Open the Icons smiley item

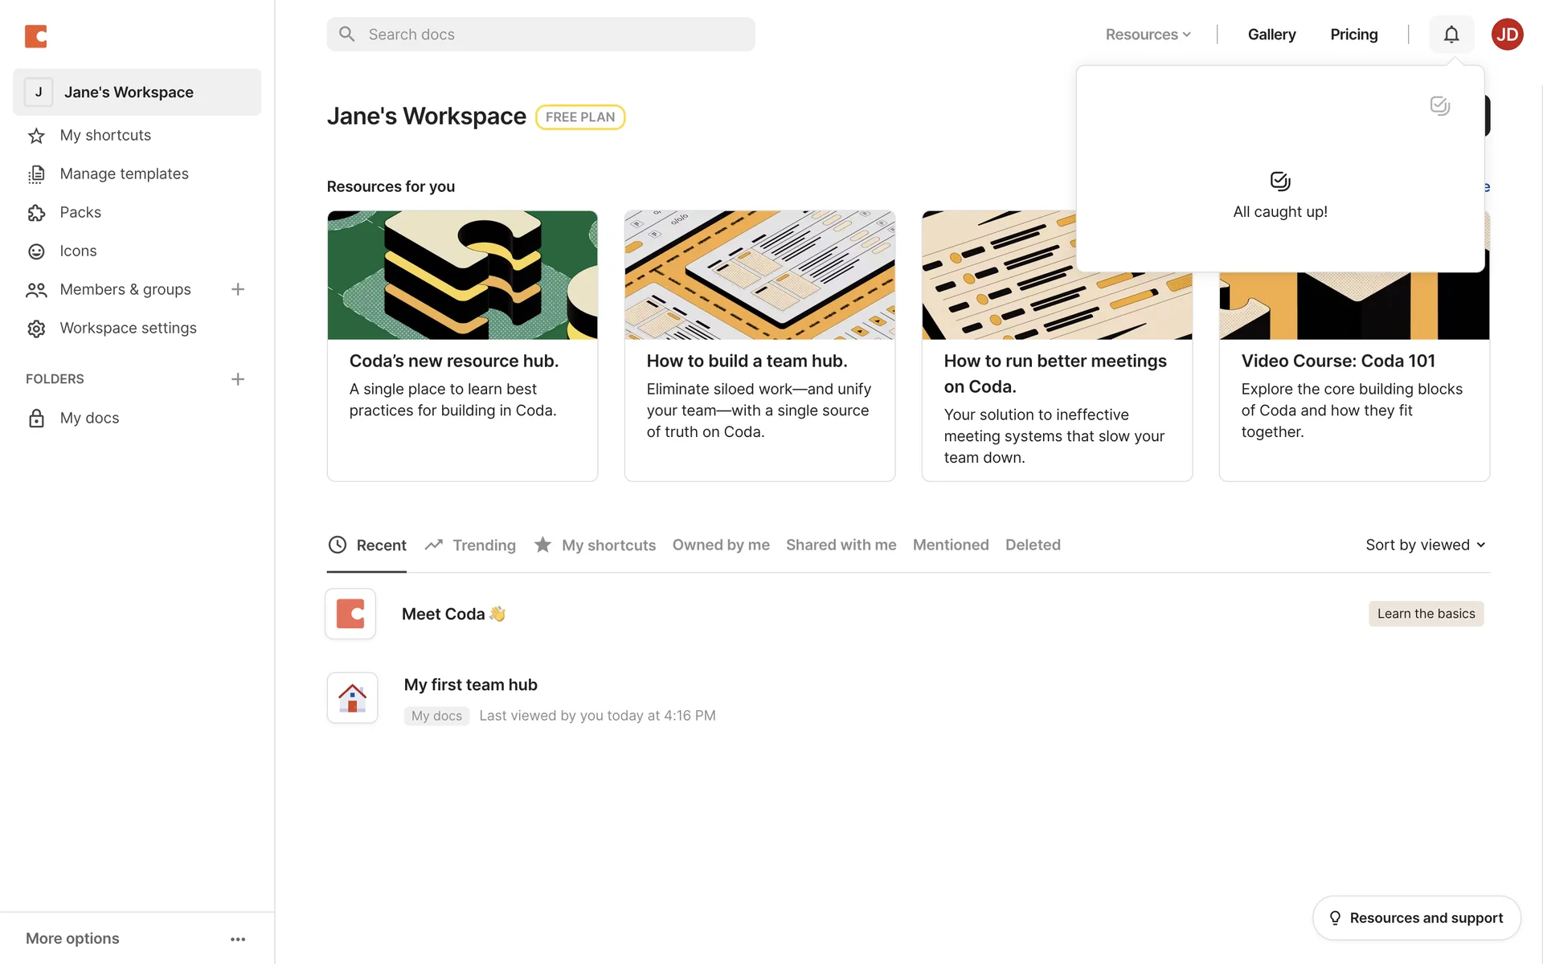36,251
